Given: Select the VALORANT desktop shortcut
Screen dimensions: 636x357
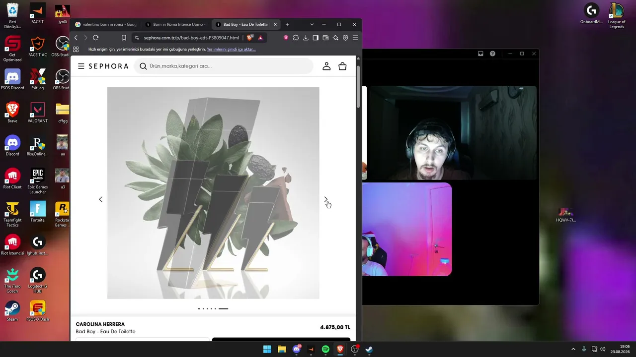Looking at the screenshot, I should 38,113.
